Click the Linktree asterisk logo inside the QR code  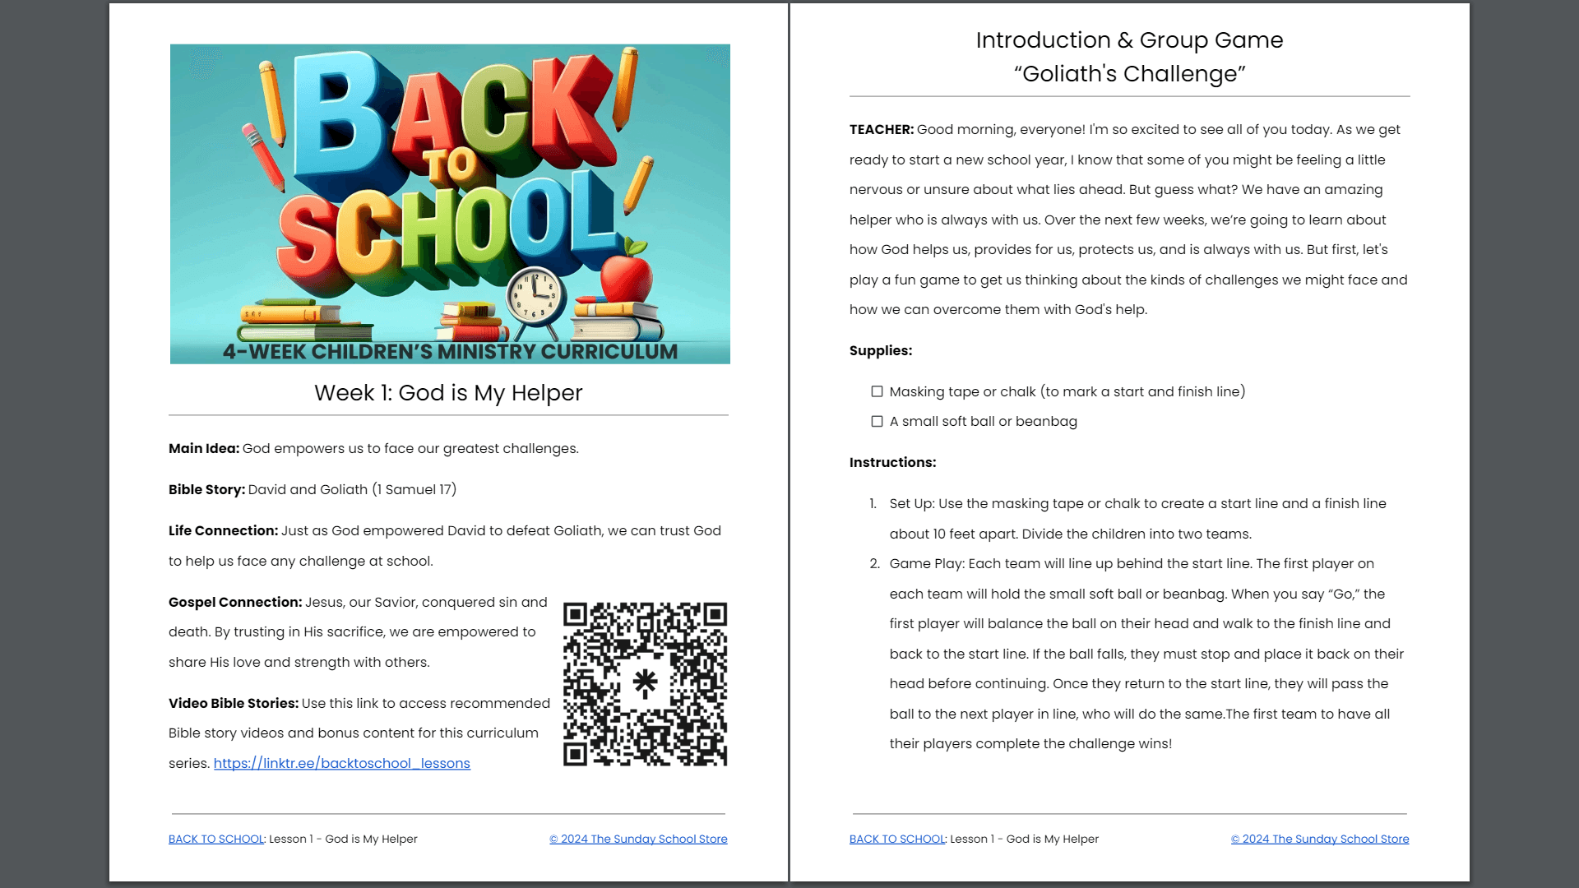[x=645, y=682]
